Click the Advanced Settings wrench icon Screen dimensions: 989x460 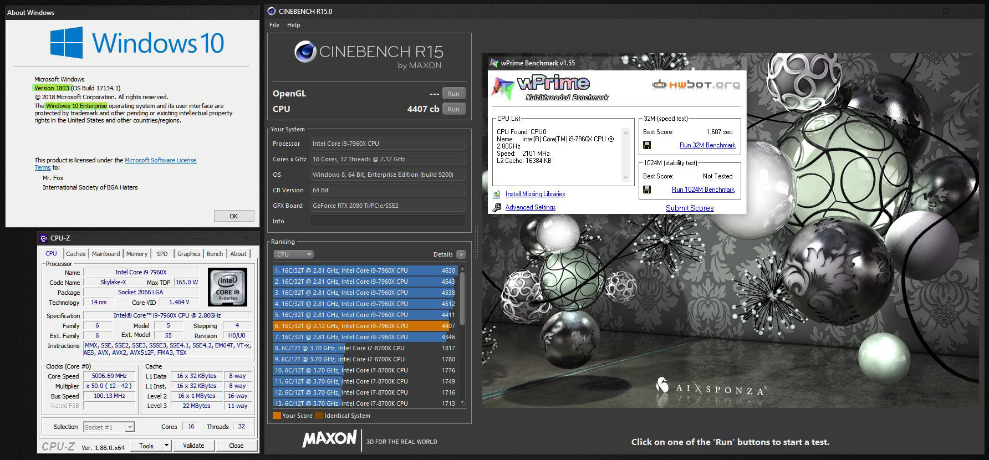pos(496,207)
